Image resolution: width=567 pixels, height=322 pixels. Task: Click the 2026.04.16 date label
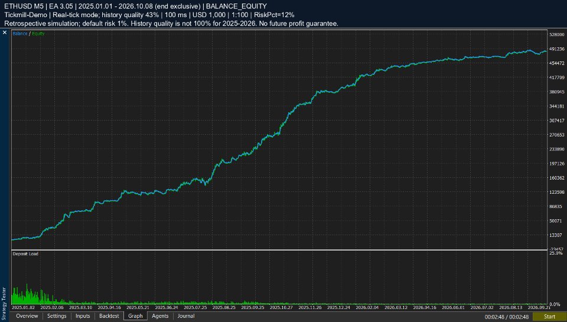(425, 308)
